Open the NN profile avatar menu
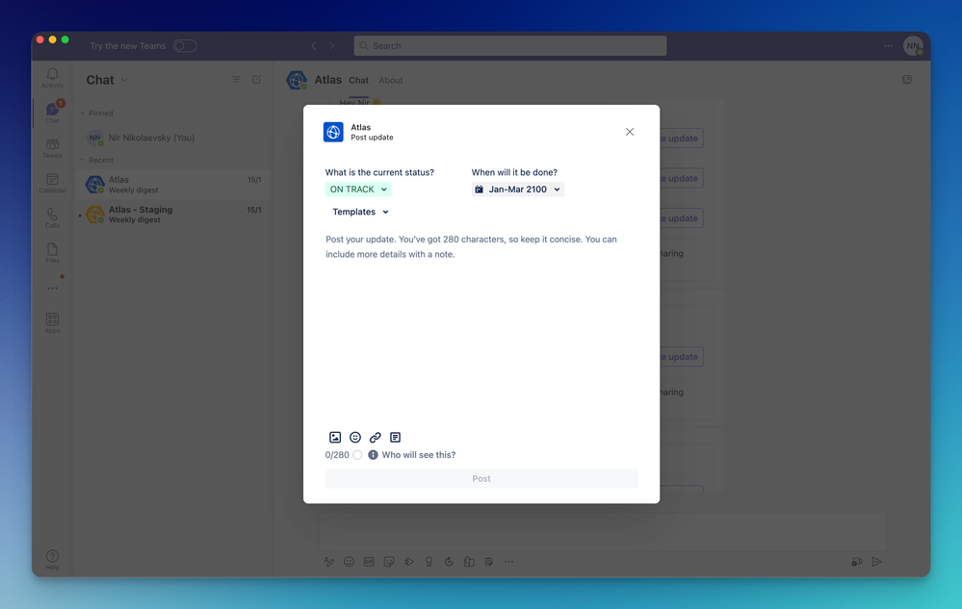 913,46
